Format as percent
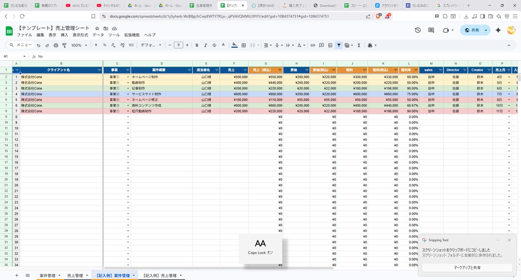This screenshot has width=521, height=280. [x=105, y=45]
